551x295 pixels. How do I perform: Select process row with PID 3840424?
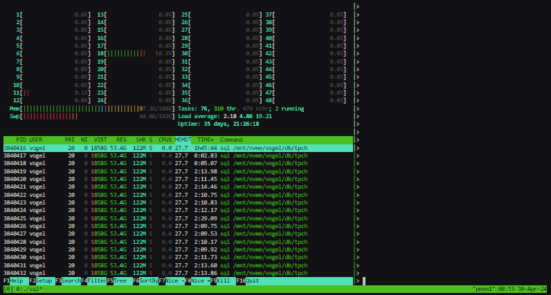pyautogui.click(x=178, y=211)
